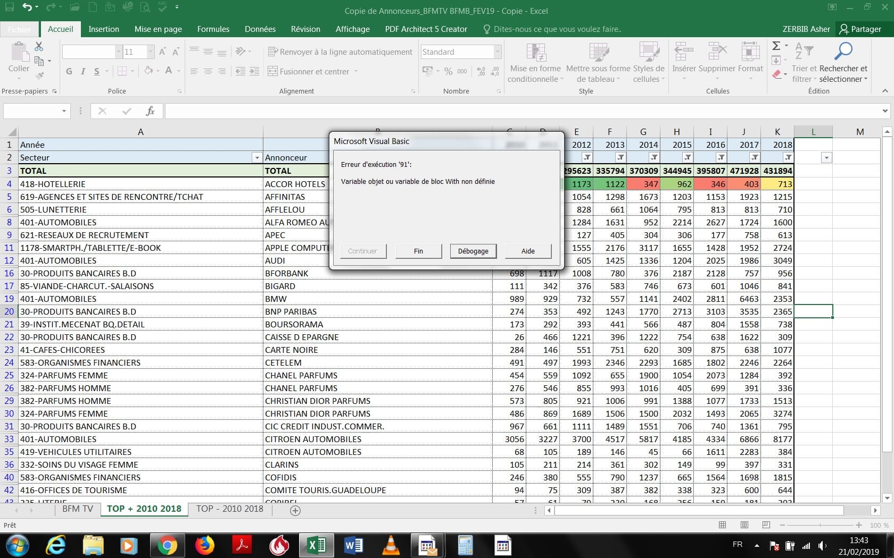The height and width of the screenshot is (558, 894).
Task: Click the Mise en forme conditionnelle icon
Action: (x=535, y=53)
